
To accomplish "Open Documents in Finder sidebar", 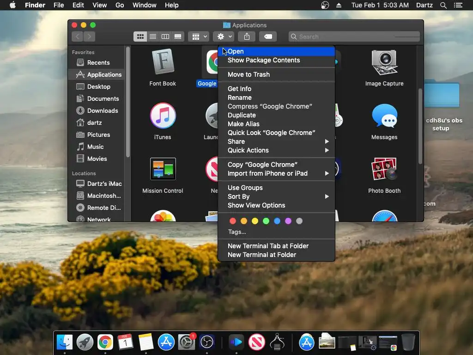I will point(97,99).
